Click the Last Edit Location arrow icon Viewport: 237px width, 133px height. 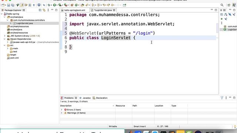pyautogui.click(x=104, y=5)
